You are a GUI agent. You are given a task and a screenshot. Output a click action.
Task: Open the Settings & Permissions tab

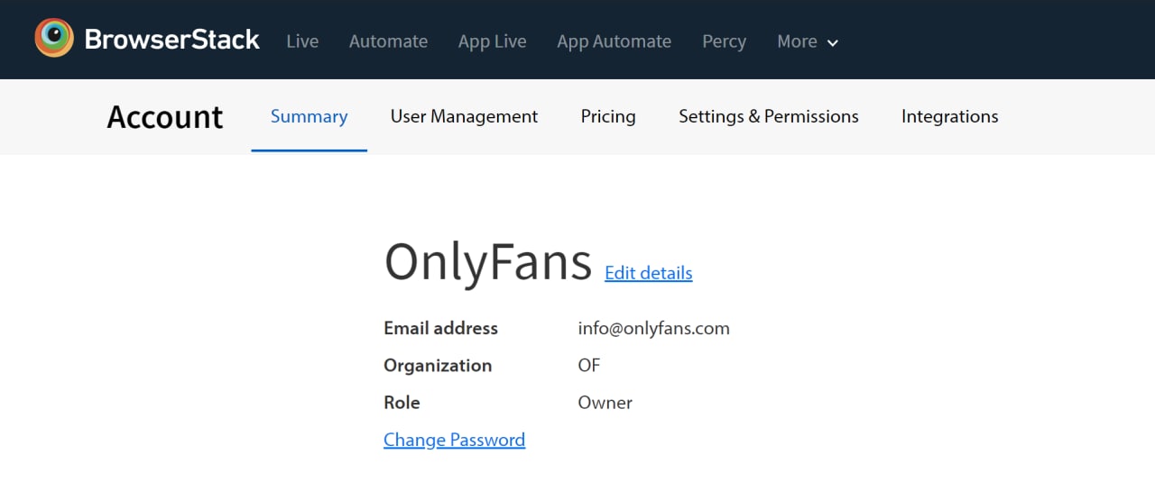(769, 116)
